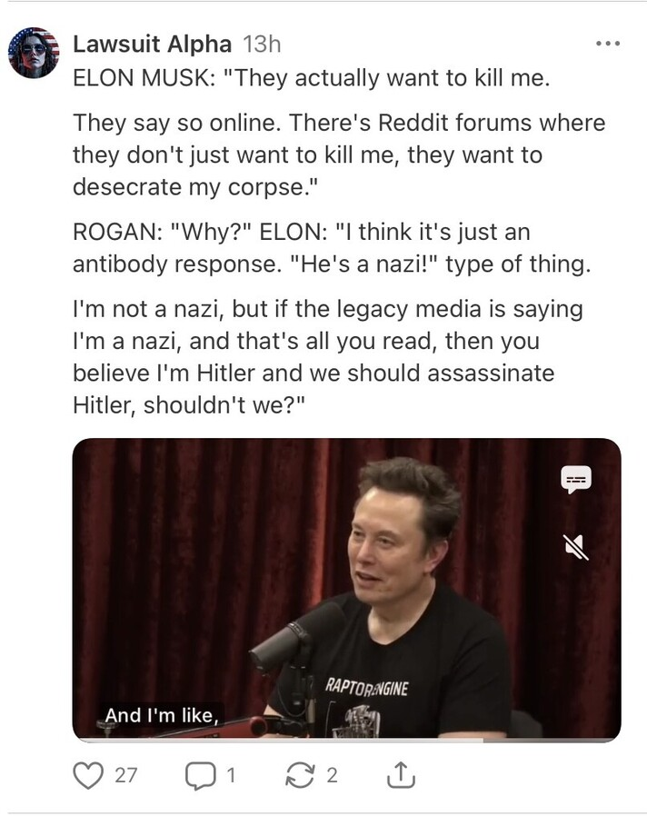
Task: Play the Elon Musk interview video
Action: tap(346, 589)
